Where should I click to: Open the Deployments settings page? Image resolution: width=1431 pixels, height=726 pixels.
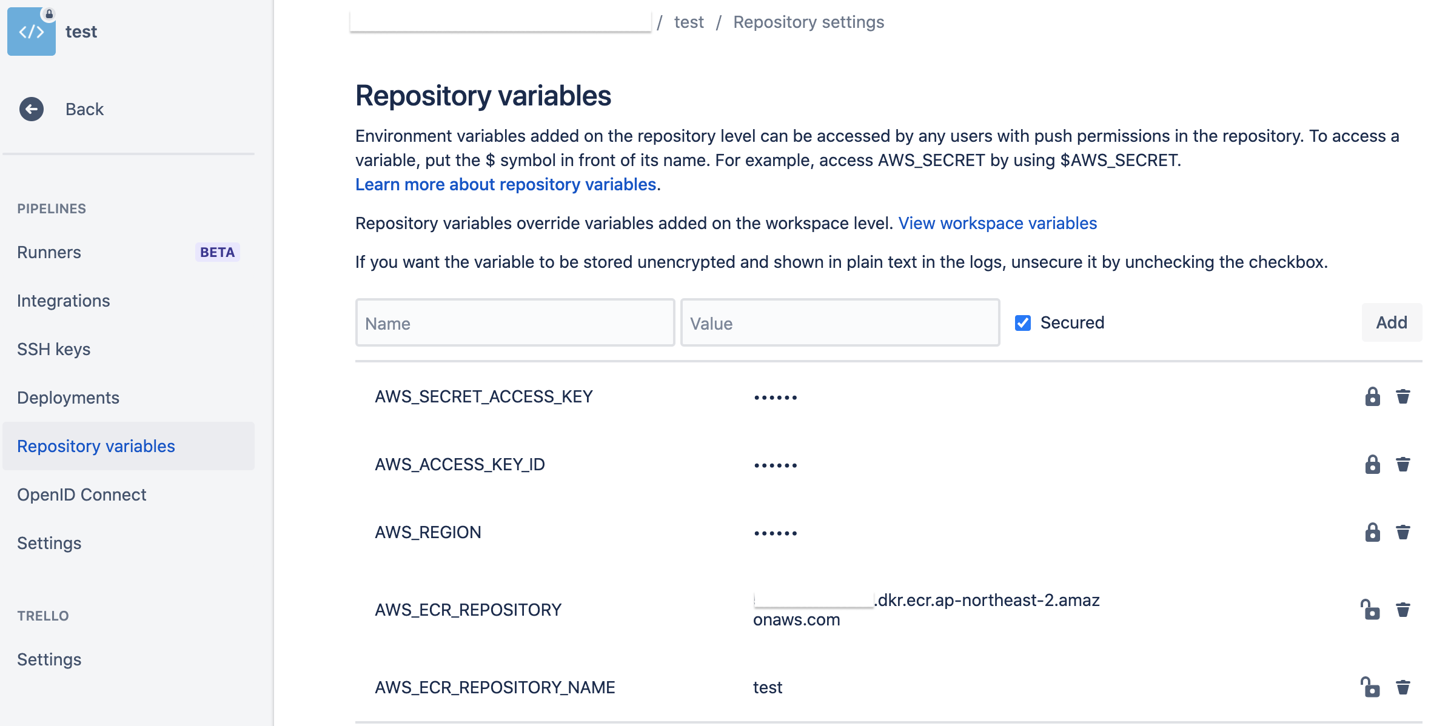point(68,398)
